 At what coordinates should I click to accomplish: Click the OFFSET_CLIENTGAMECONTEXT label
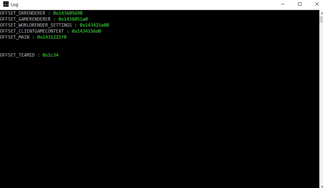pos(32,31)
